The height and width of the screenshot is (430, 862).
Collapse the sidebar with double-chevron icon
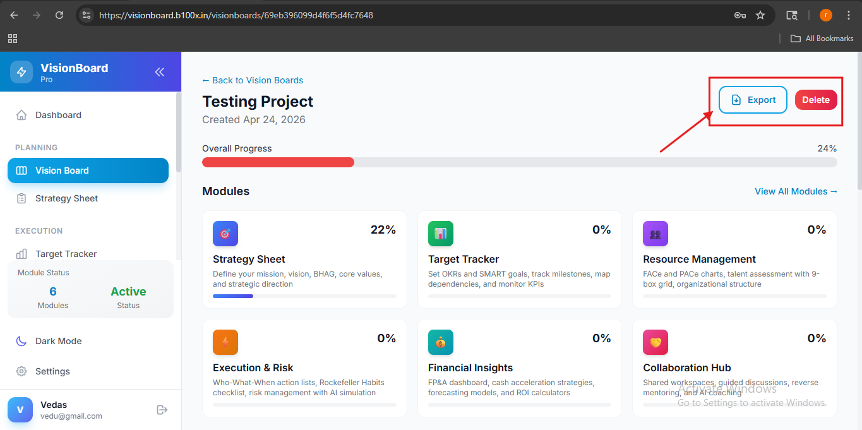coord(160,72)
